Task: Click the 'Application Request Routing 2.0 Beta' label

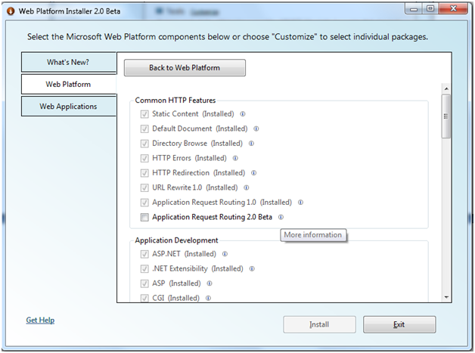Action: 212,217
